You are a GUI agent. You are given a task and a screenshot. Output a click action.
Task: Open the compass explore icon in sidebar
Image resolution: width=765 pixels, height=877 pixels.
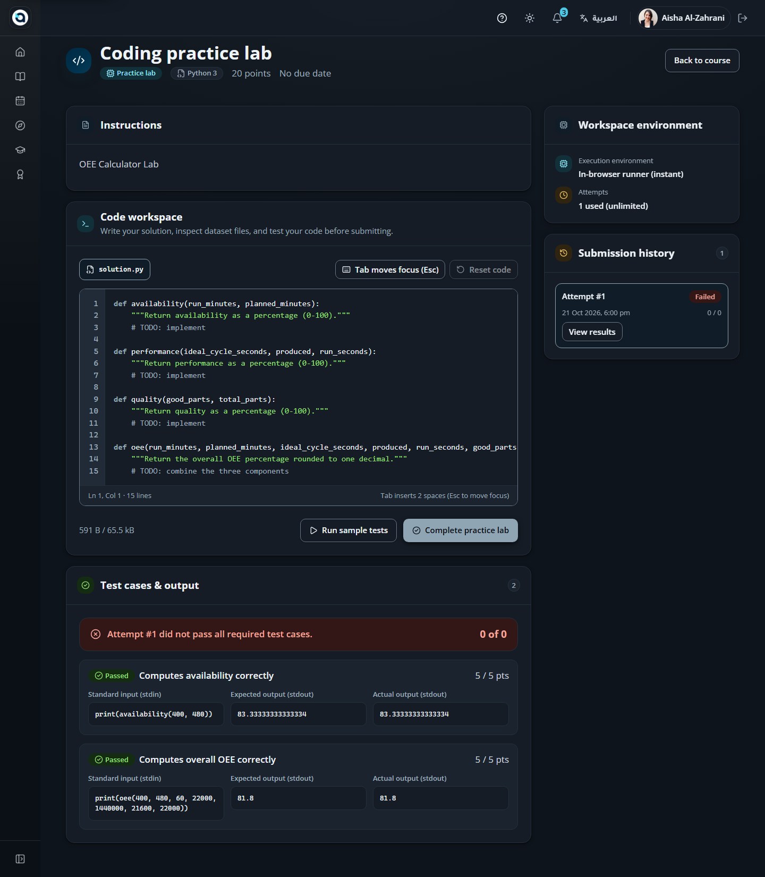coord(20,125)
